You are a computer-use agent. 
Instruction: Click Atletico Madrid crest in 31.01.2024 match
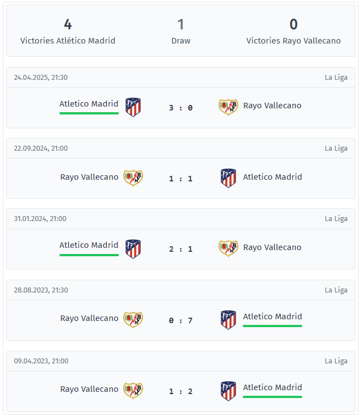click(x=133, y=248)
